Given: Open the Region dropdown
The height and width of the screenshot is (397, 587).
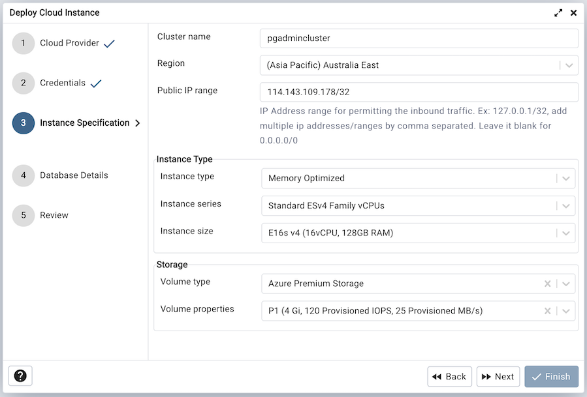Looking at the screenshot, I should pyautogui.click(x=567, y=65).
